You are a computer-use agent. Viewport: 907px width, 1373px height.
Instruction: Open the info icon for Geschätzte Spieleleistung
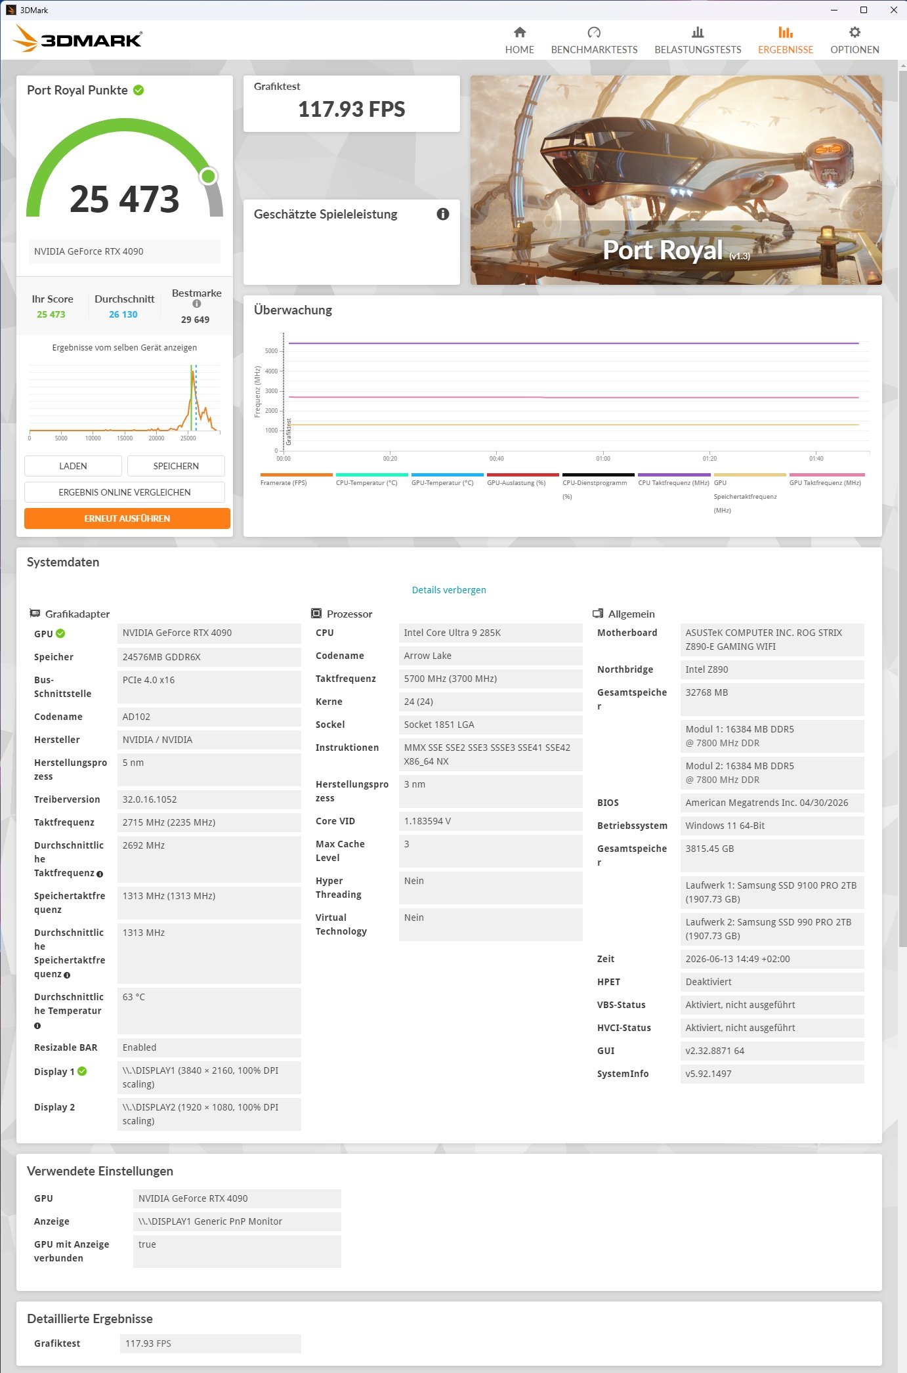tap(443, 214)
